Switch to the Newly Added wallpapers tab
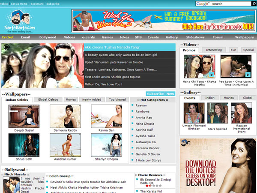The height and width of the screenshot is (193, 257). pos(92,100)
